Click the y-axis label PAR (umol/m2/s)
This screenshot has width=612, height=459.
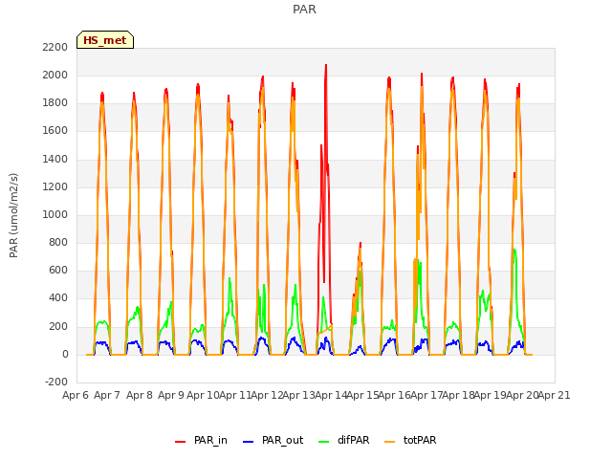tap(13, 215)
